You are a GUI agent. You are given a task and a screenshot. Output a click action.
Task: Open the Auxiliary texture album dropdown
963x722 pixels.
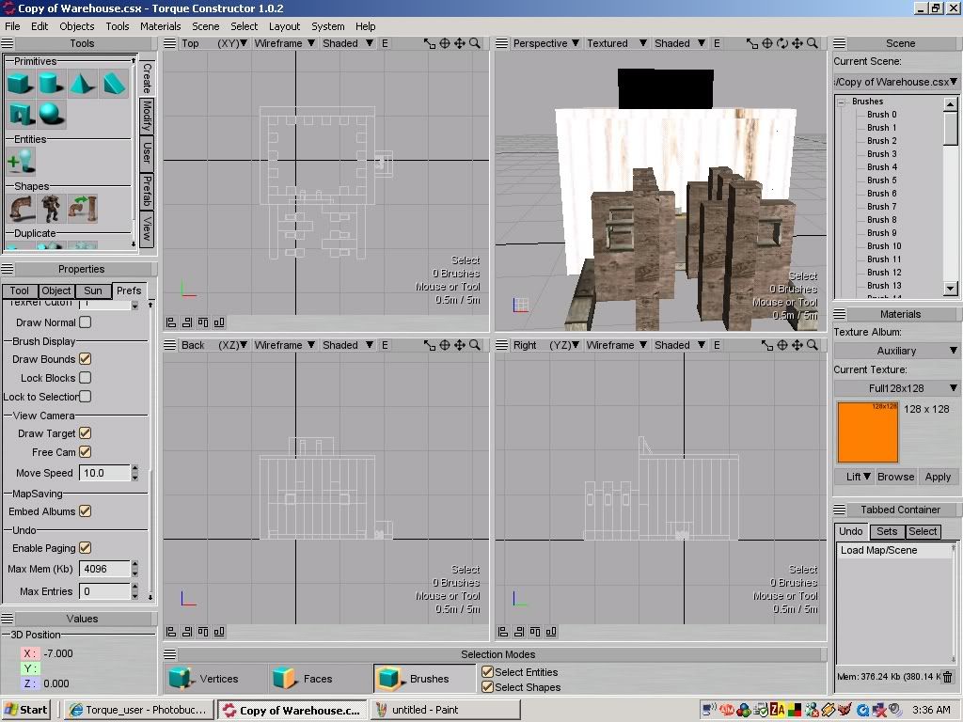tap(895, 351)
